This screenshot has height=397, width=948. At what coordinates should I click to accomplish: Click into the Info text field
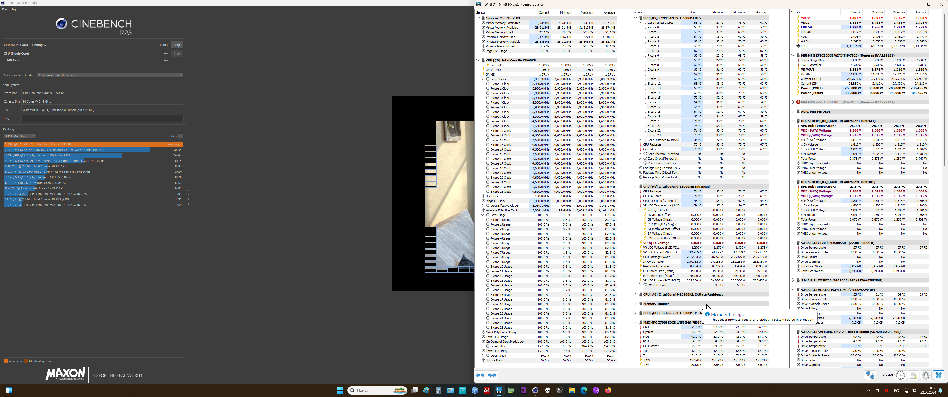coord(102,119)
